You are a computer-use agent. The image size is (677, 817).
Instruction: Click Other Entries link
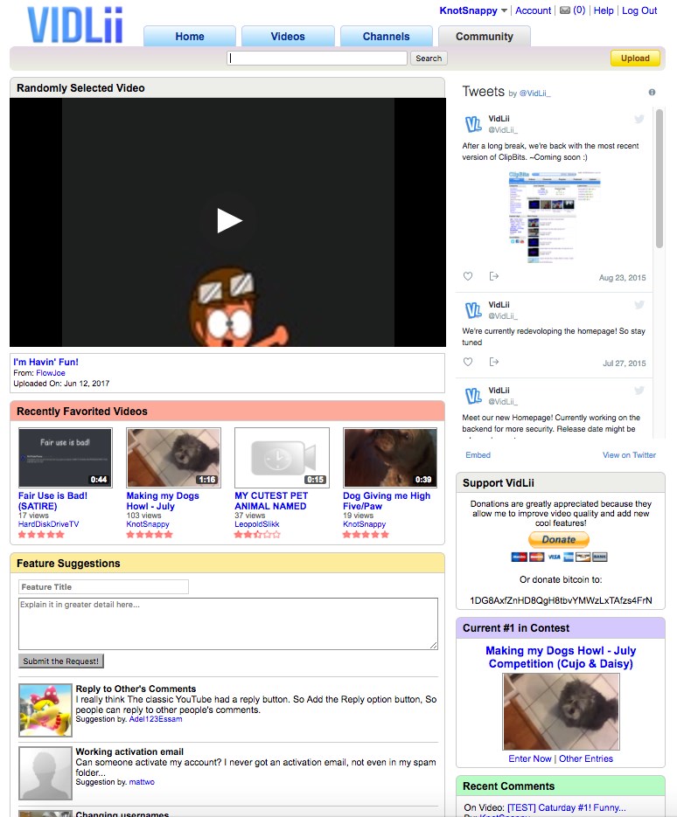(x=586, y=758)
